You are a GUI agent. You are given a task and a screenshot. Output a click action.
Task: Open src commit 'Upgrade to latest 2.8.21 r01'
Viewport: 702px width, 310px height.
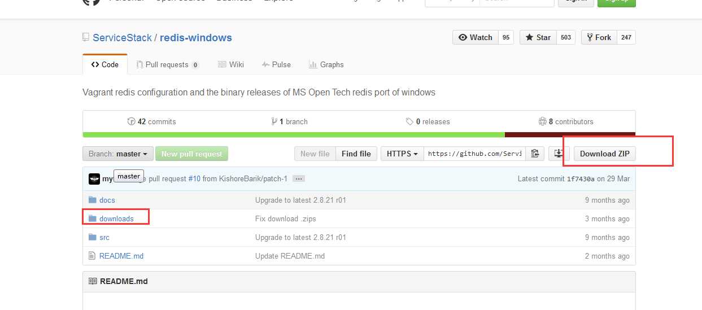(300, 237)
